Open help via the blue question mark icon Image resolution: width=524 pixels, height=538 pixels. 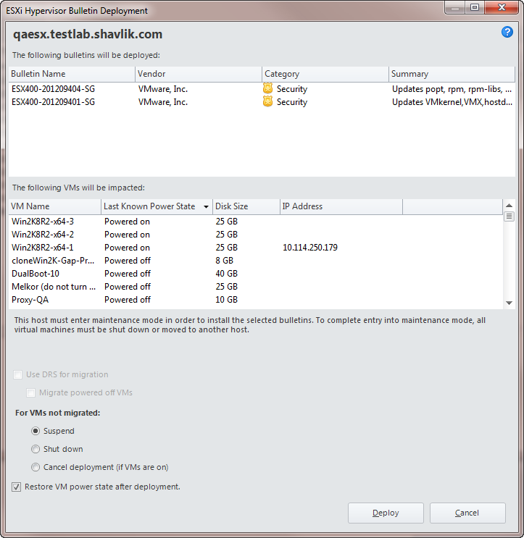coord(507,33)
